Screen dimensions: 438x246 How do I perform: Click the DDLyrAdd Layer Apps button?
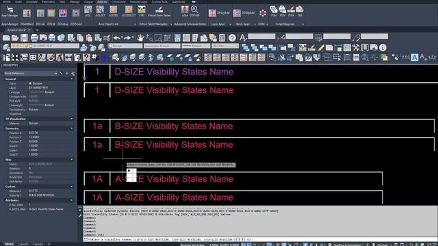coord(219,13)
